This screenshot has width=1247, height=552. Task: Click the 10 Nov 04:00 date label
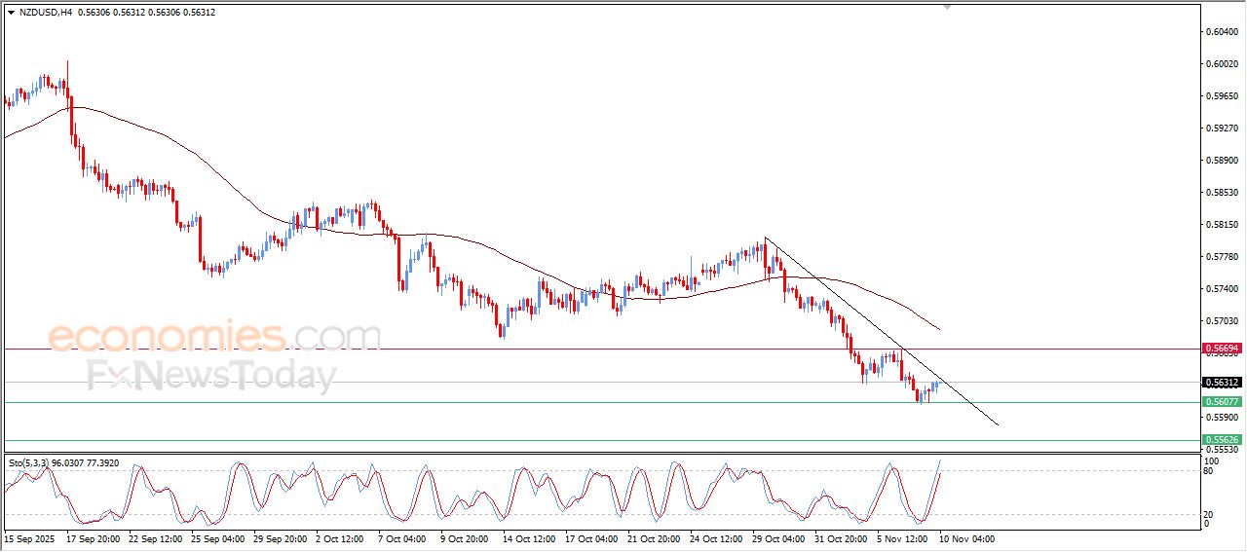point(966,538)
